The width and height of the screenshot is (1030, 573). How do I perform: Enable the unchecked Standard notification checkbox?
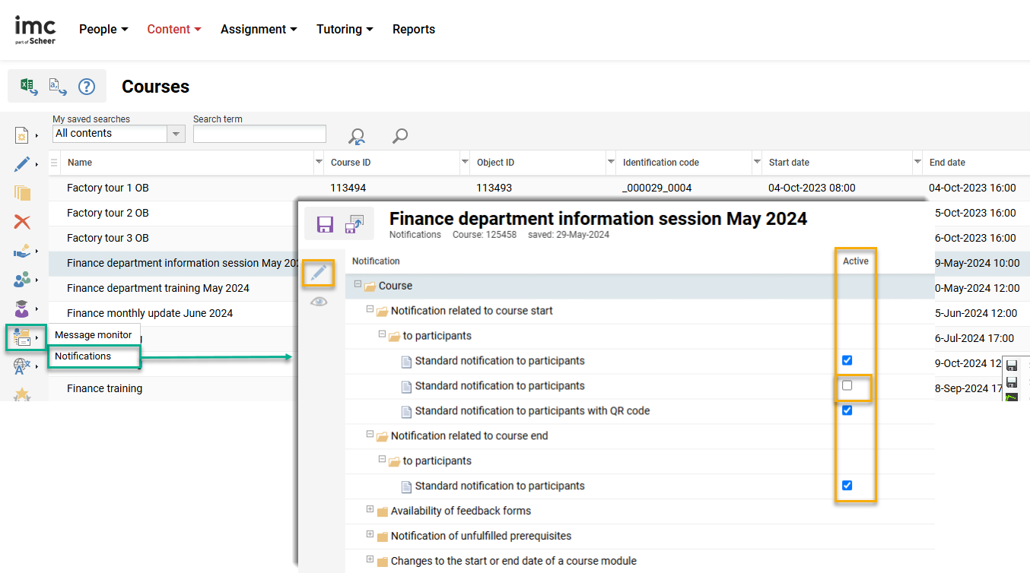coord(847,386)
